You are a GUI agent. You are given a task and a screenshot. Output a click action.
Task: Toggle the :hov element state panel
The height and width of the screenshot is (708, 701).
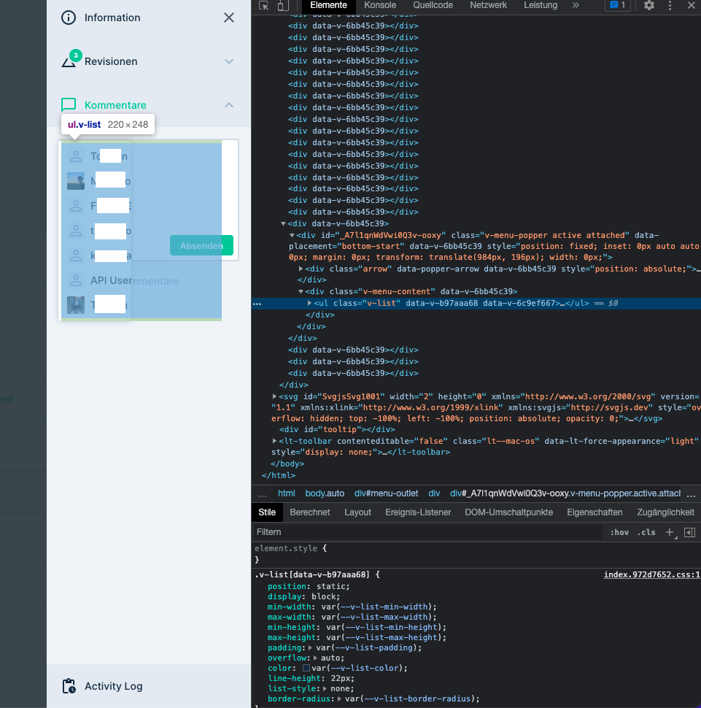pyautogui.click(x=619, y=532)
